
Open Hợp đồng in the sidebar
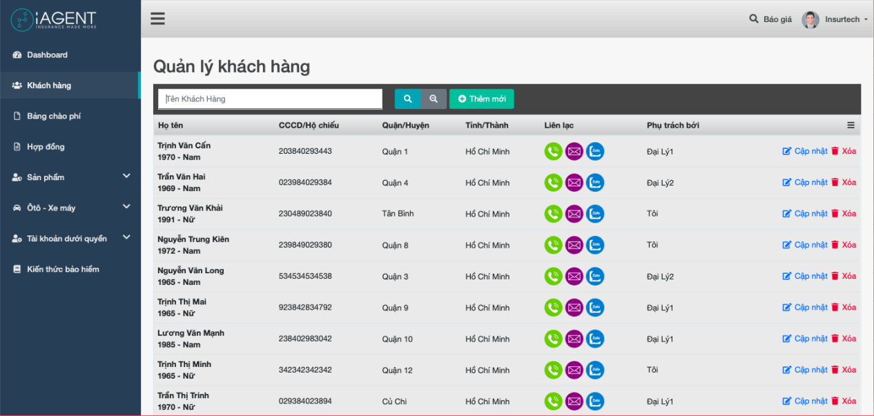(x=46, y=146)
